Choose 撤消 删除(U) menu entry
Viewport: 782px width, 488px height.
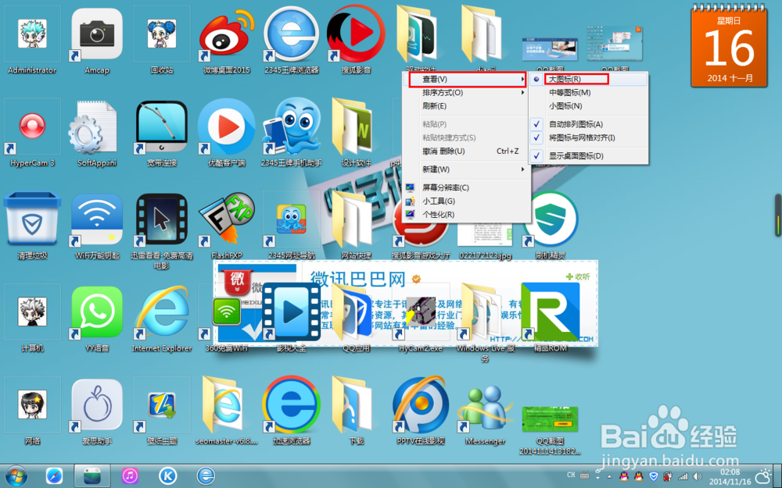coord(467,151)
